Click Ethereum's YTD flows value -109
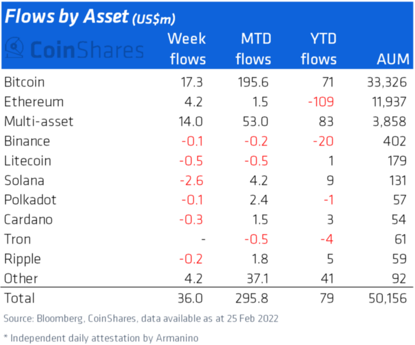 (321, 102)
